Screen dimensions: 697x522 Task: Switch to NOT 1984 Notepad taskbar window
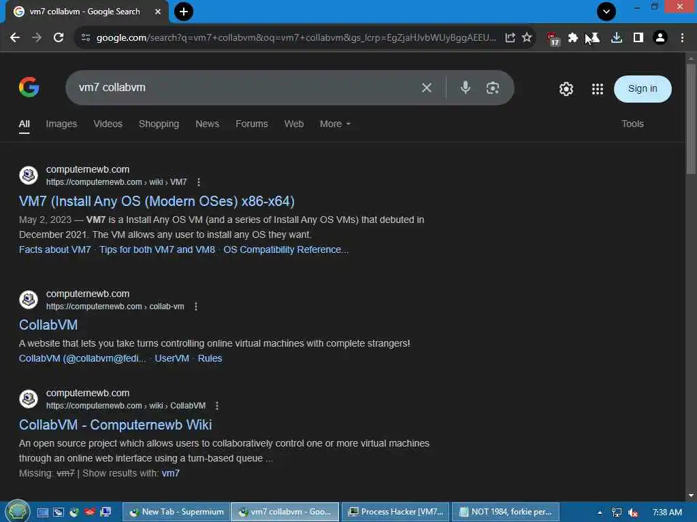506,512
